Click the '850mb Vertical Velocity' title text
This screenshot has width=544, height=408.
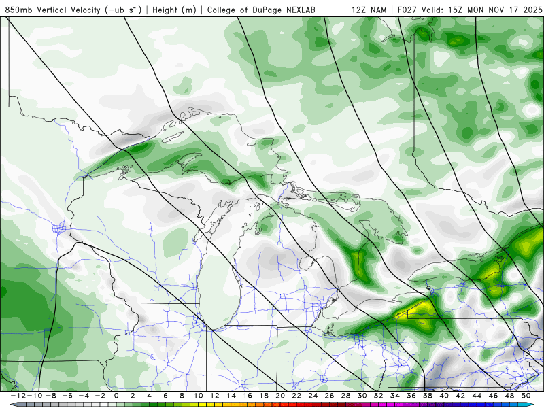click(53, 10)
